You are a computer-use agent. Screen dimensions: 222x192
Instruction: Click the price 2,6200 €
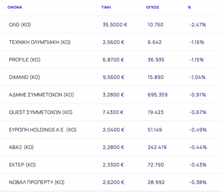[113, 182]
